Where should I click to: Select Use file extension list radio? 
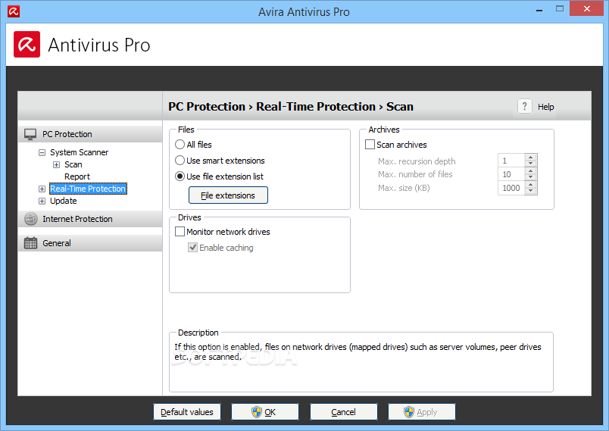point(180,176)
